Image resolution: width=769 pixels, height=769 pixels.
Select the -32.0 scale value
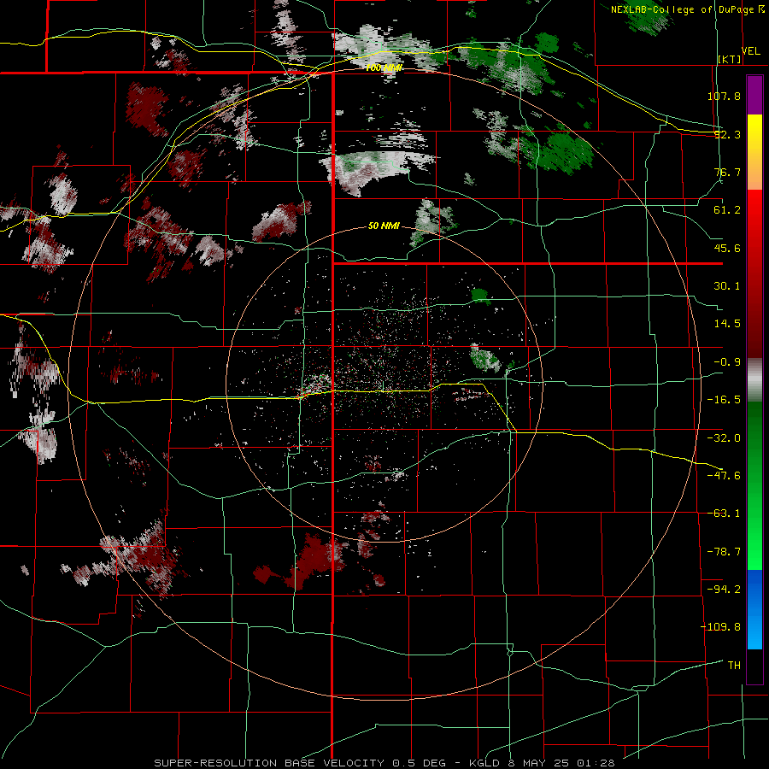724,438
